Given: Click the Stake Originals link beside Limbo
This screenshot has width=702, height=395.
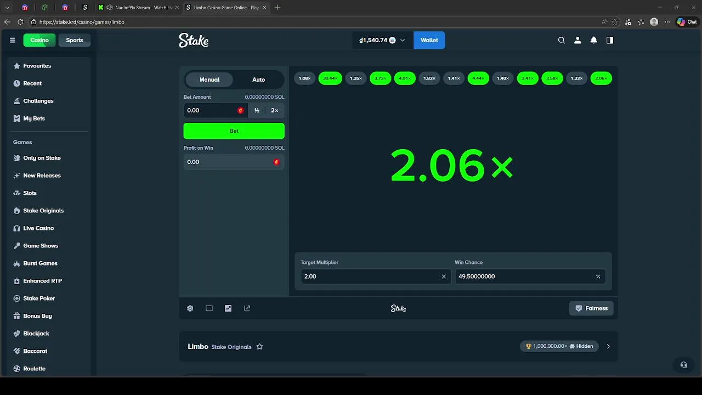Looking at the screenshot, I should tap(231, 347).
